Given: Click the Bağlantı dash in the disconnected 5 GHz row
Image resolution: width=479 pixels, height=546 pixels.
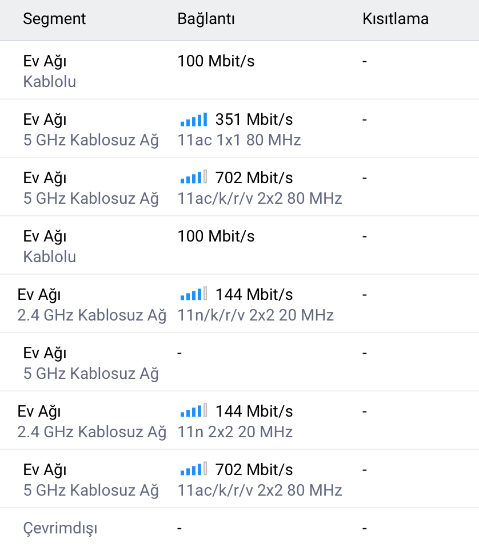Looking at the screenshot, I should click(x=179, y=354).
